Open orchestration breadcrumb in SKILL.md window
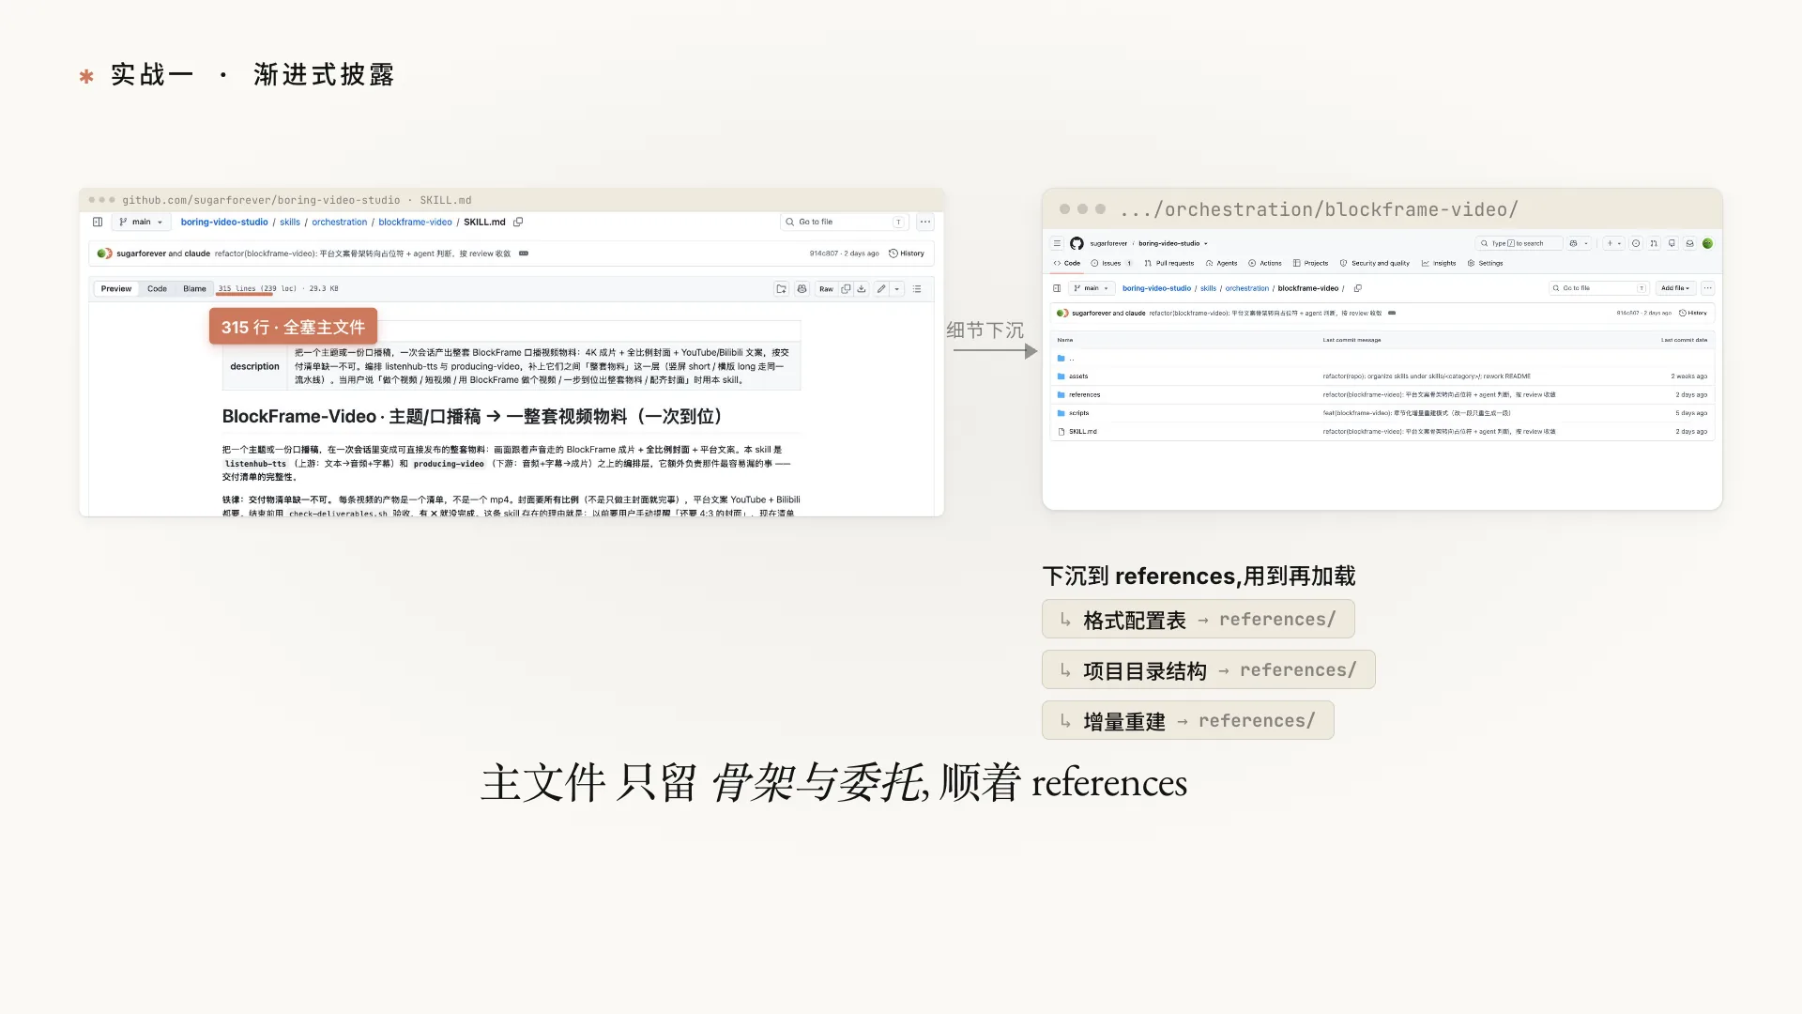This screenshot has width=1802, height=1014. point(340,223)
